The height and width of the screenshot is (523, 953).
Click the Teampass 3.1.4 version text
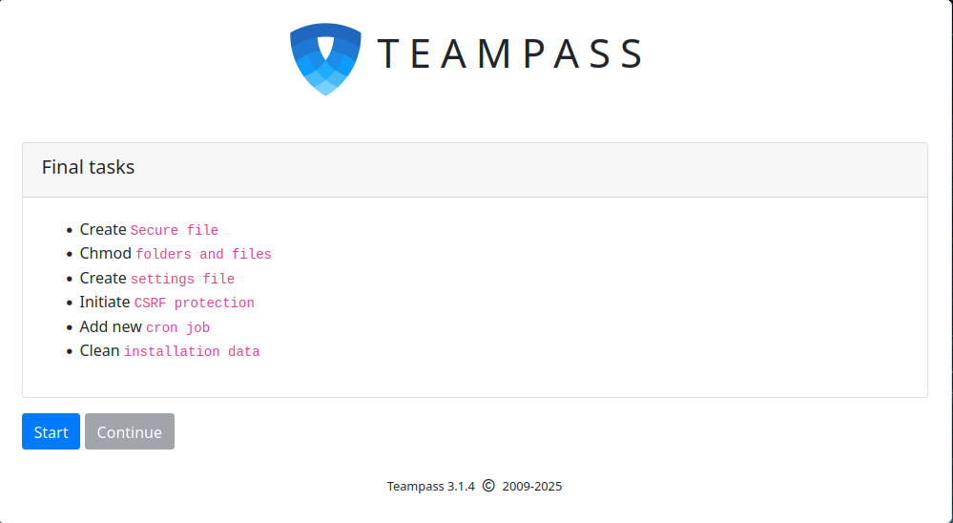[x=430, y=487]
